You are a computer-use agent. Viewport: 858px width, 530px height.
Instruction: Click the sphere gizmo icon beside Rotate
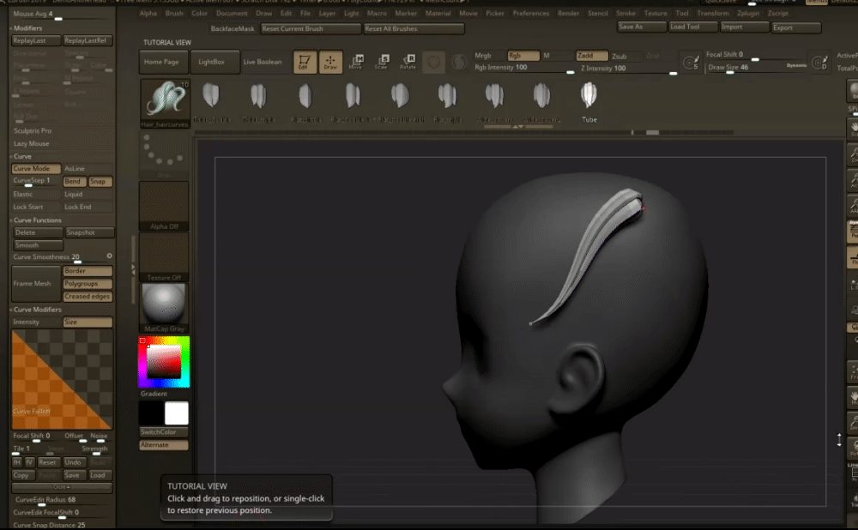pos(433,63)
